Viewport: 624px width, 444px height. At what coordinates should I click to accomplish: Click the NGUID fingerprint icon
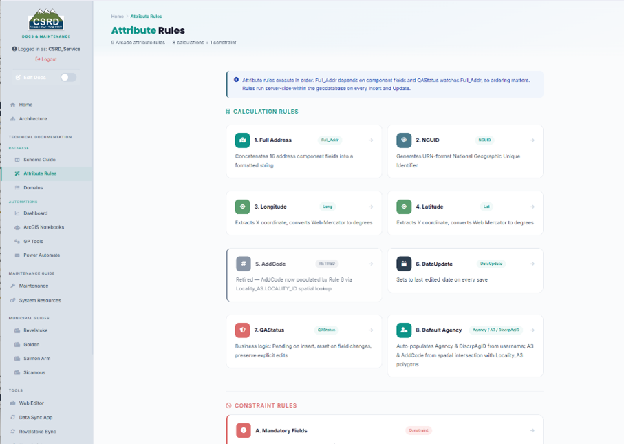coord(404,140)
